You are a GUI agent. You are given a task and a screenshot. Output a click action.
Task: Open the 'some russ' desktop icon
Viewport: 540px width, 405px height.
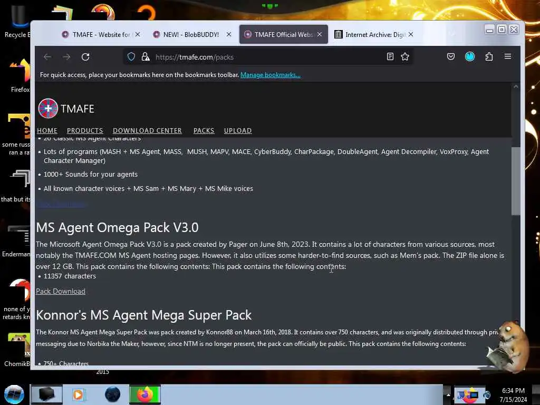(16, 134)
